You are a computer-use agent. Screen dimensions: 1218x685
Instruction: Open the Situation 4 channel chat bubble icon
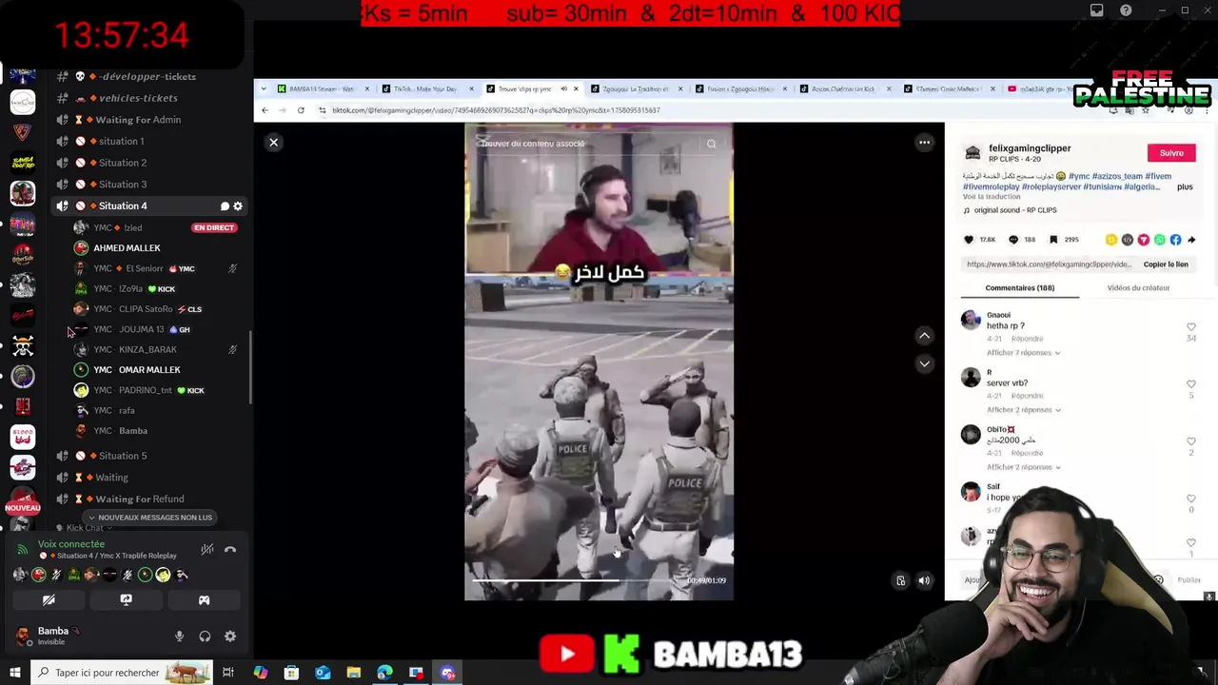tap(225, 206)
